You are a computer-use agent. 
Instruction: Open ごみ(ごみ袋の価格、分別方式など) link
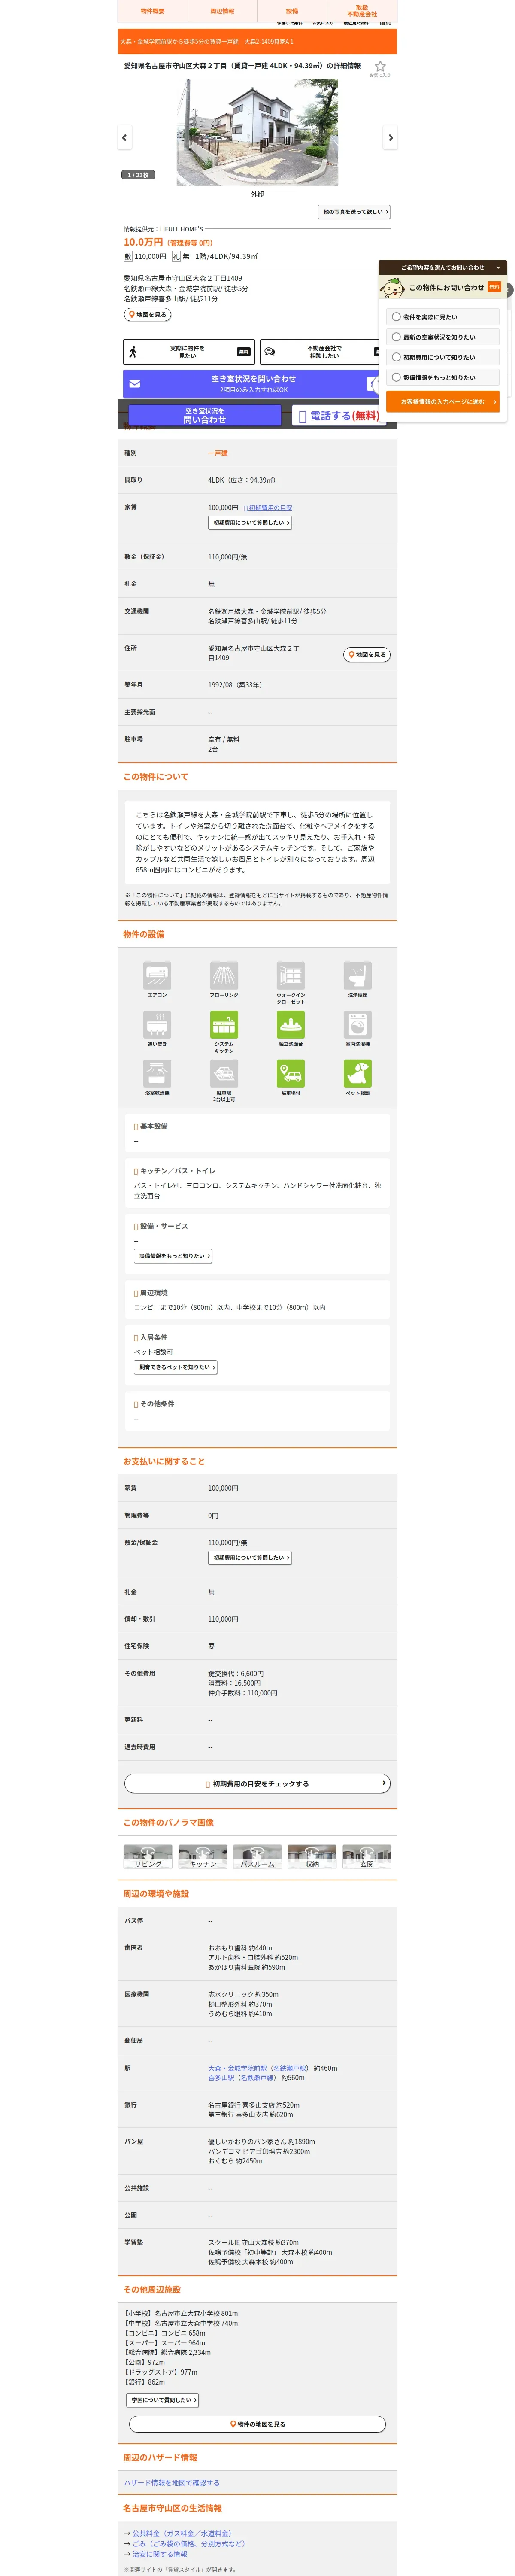tap(188, 2544)
